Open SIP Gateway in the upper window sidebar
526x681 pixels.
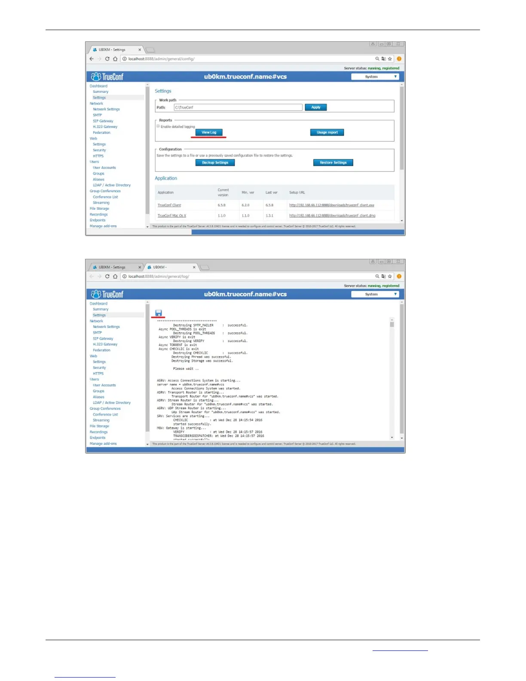click(103, 121)
